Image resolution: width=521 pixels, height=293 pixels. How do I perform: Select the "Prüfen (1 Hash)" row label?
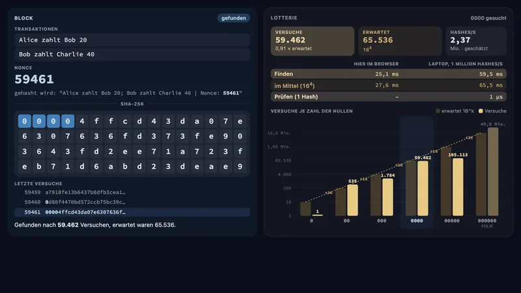(296, 96)
